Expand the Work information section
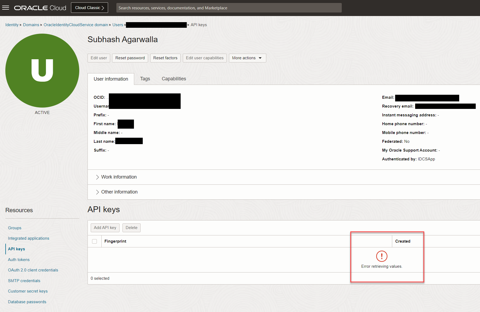The width and height of the screenshot is (480, 312). [119, 177]
